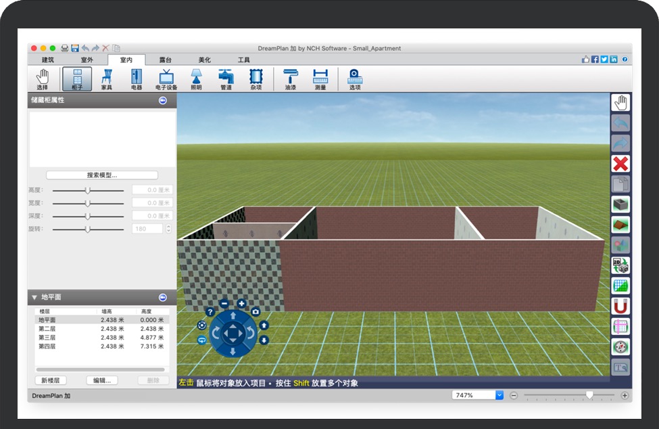The height and width of the screenshot is (429, 659).
Task: Collapse the 地平面 panel triangle
Action: (34, 297)
